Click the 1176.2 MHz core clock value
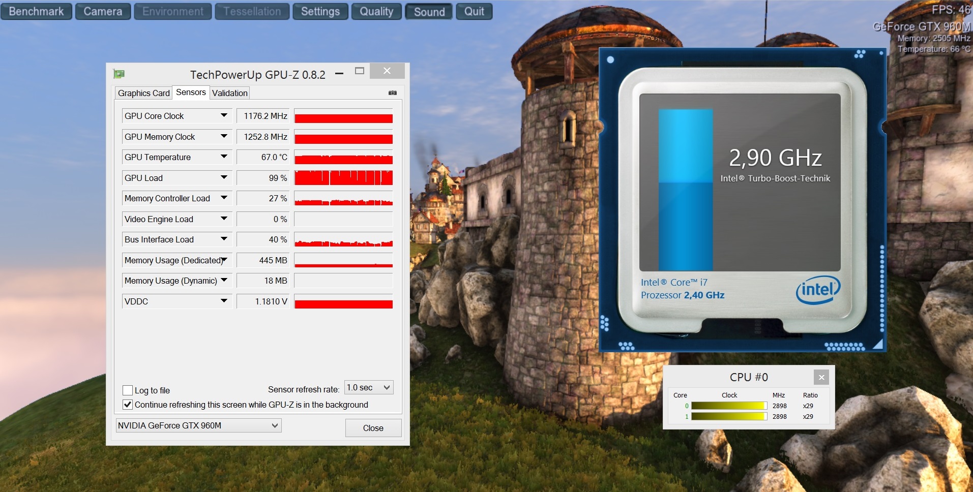 [263, 116]
